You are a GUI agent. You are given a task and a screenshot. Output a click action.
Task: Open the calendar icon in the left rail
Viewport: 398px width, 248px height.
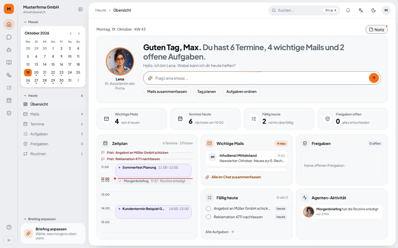(x=9, y=100)
